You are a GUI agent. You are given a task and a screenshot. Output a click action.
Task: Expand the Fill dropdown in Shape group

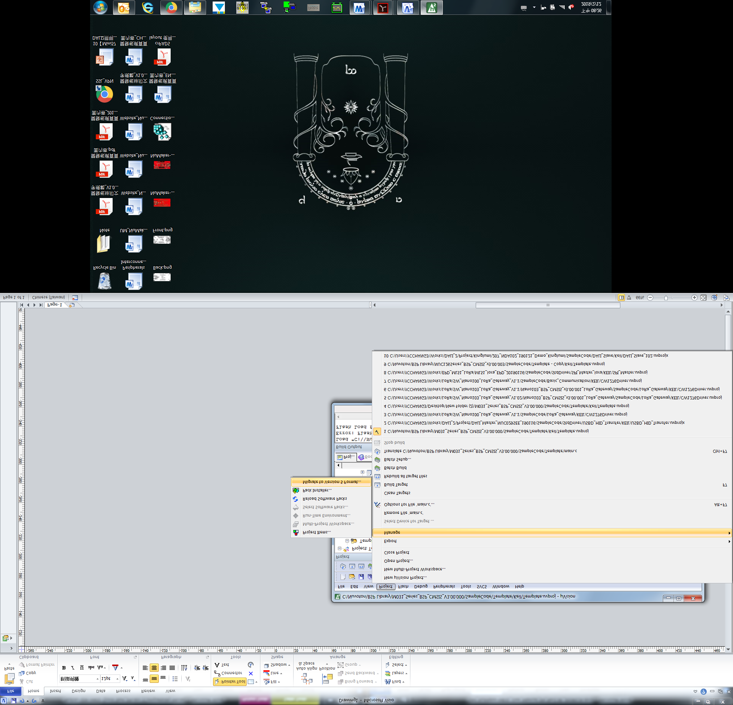pos(279,682)
